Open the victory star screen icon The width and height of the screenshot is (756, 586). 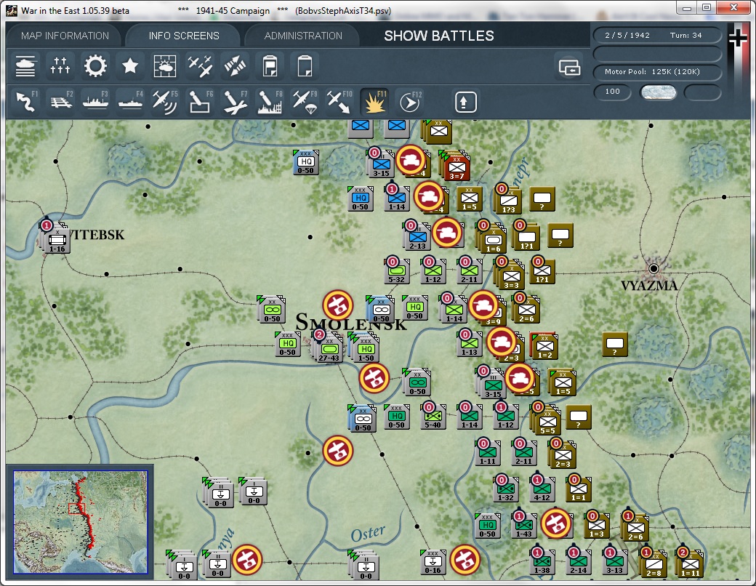pos(129,66)
